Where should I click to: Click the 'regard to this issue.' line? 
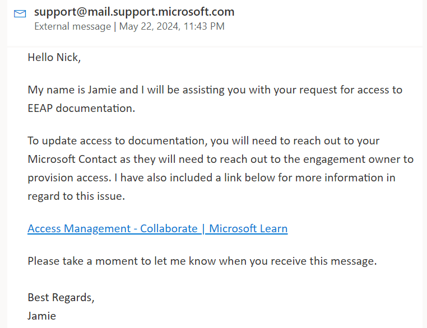click(76, 196)
